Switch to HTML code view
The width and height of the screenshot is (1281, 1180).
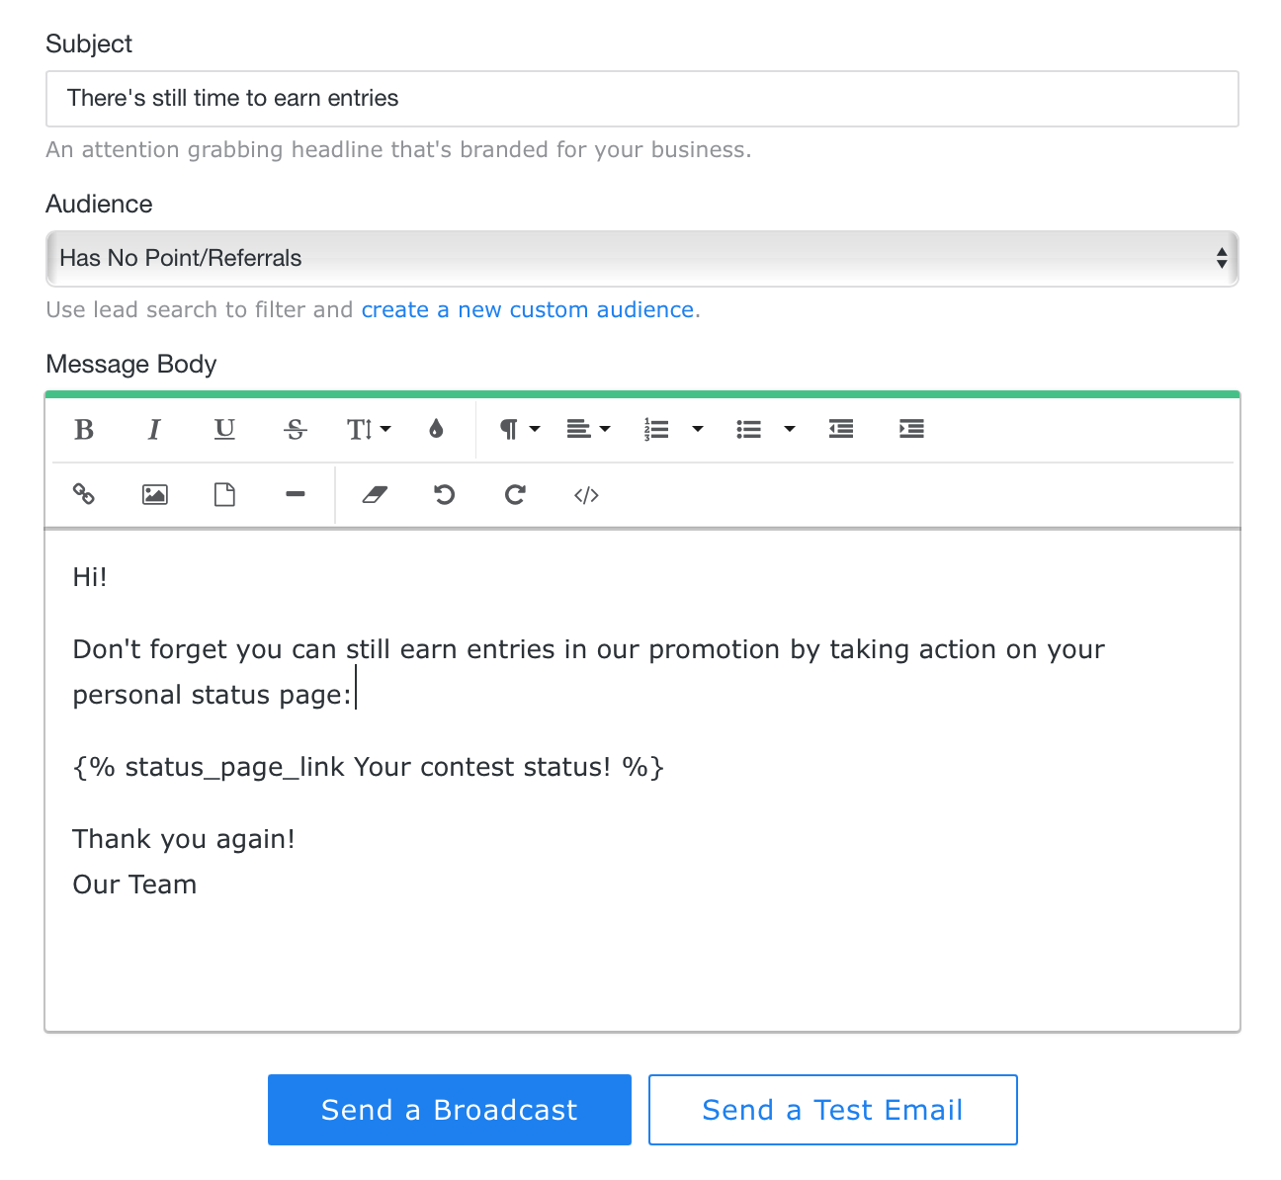pyautogui.click(x=586, y=494)
